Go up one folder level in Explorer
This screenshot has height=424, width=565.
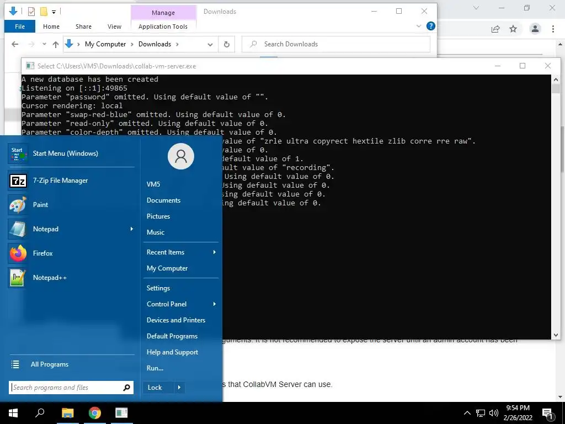[56, 44]
